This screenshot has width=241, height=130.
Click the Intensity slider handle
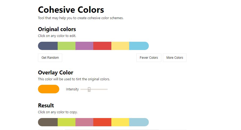click(89, 89)
